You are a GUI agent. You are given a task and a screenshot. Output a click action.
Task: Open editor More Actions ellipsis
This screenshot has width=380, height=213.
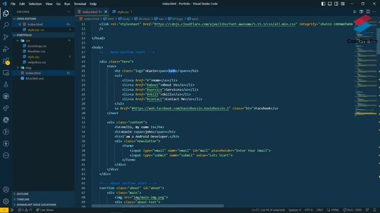pyautogui.click(x=375, y=12)
